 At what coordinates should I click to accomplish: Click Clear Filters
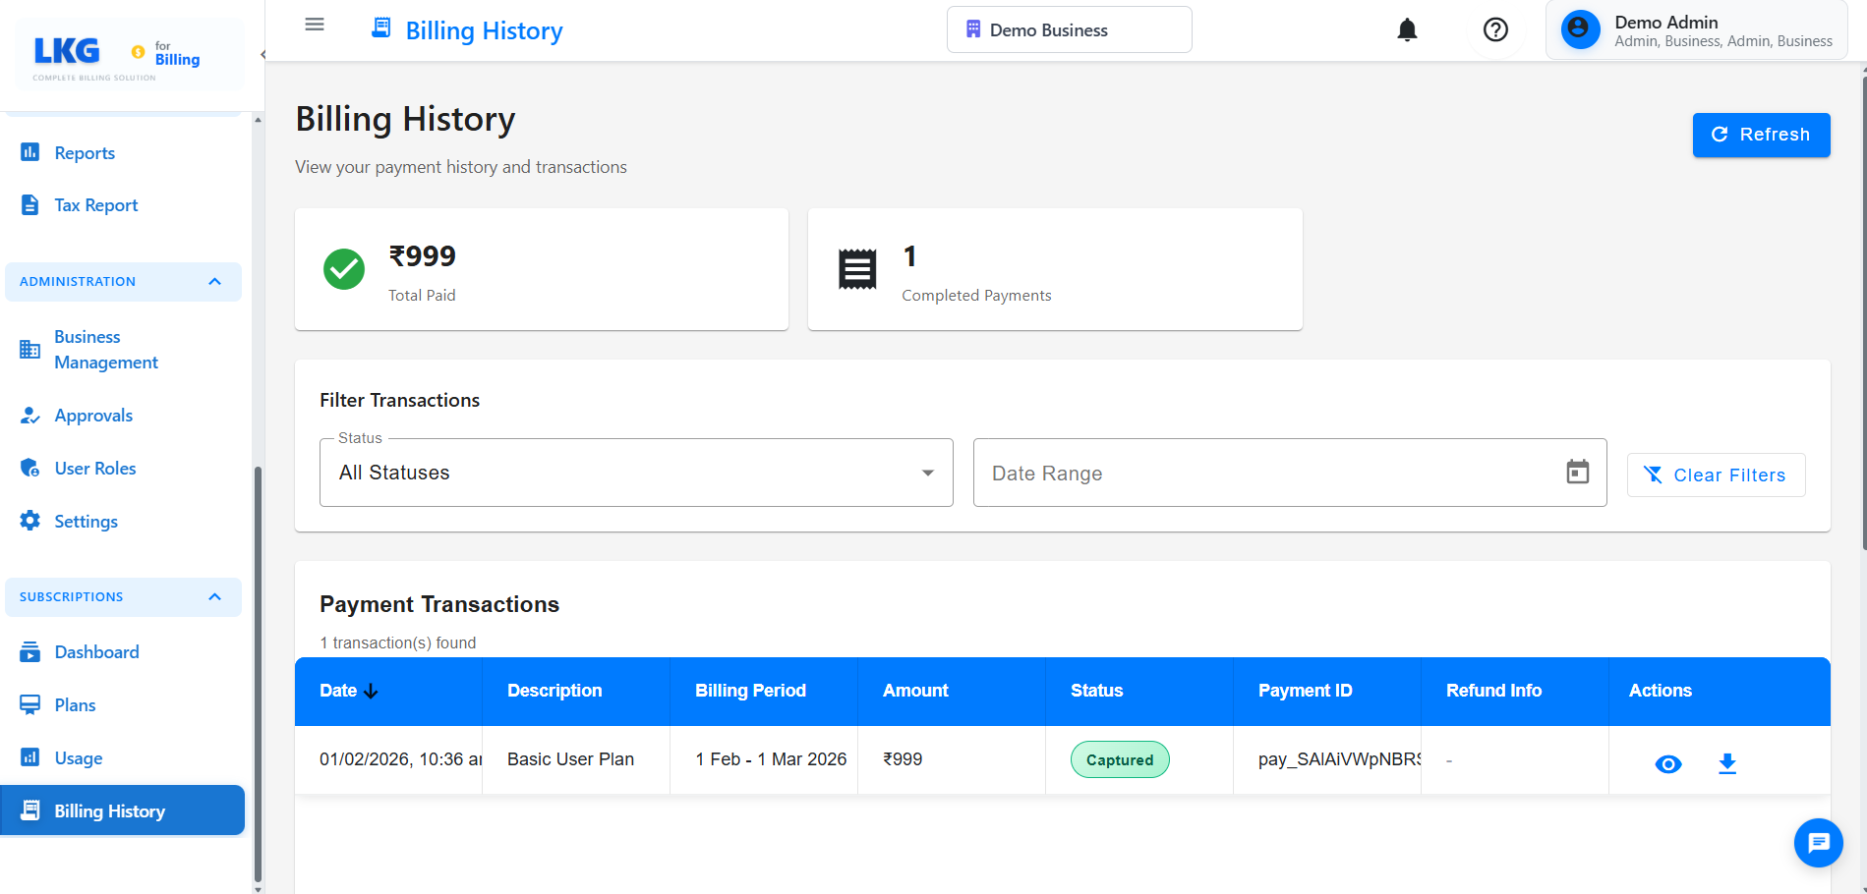(1715, 475)
